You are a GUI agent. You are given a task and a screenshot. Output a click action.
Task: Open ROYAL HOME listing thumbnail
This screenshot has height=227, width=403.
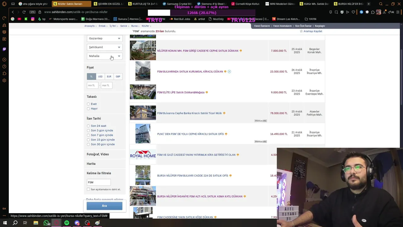143,155
